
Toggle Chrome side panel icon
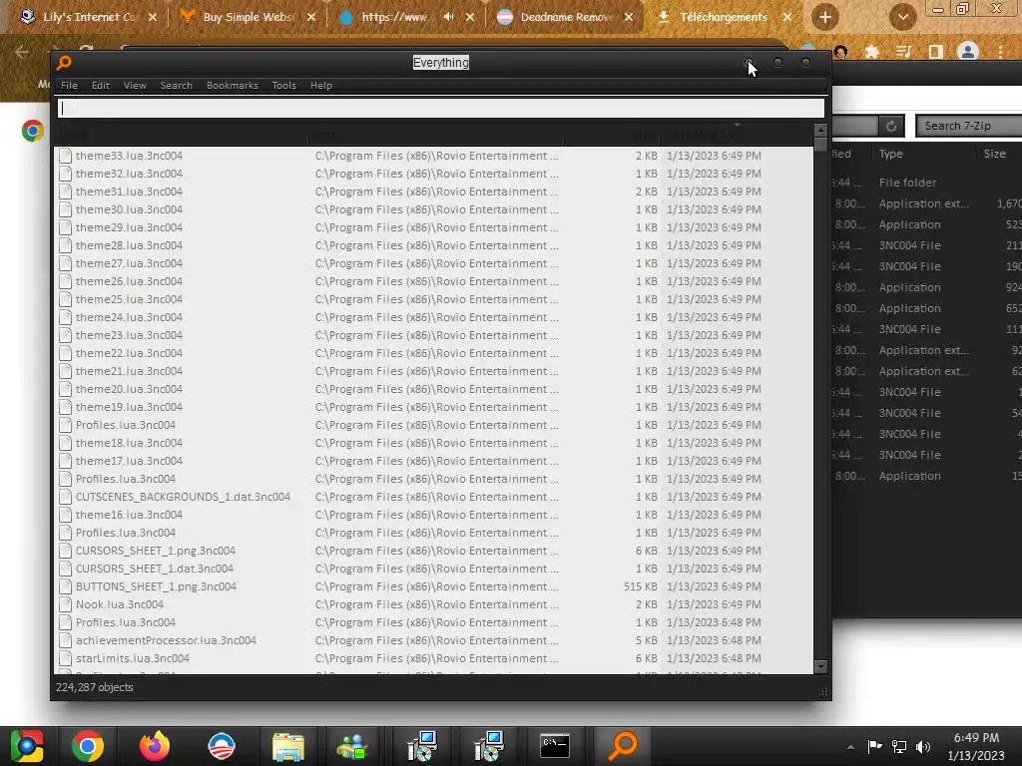pos(936,52)
